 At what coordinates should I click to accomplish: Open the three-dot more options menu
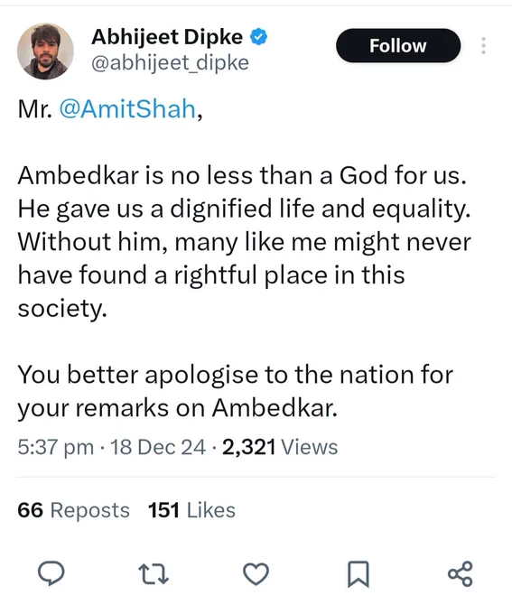[x=483, y=45]
